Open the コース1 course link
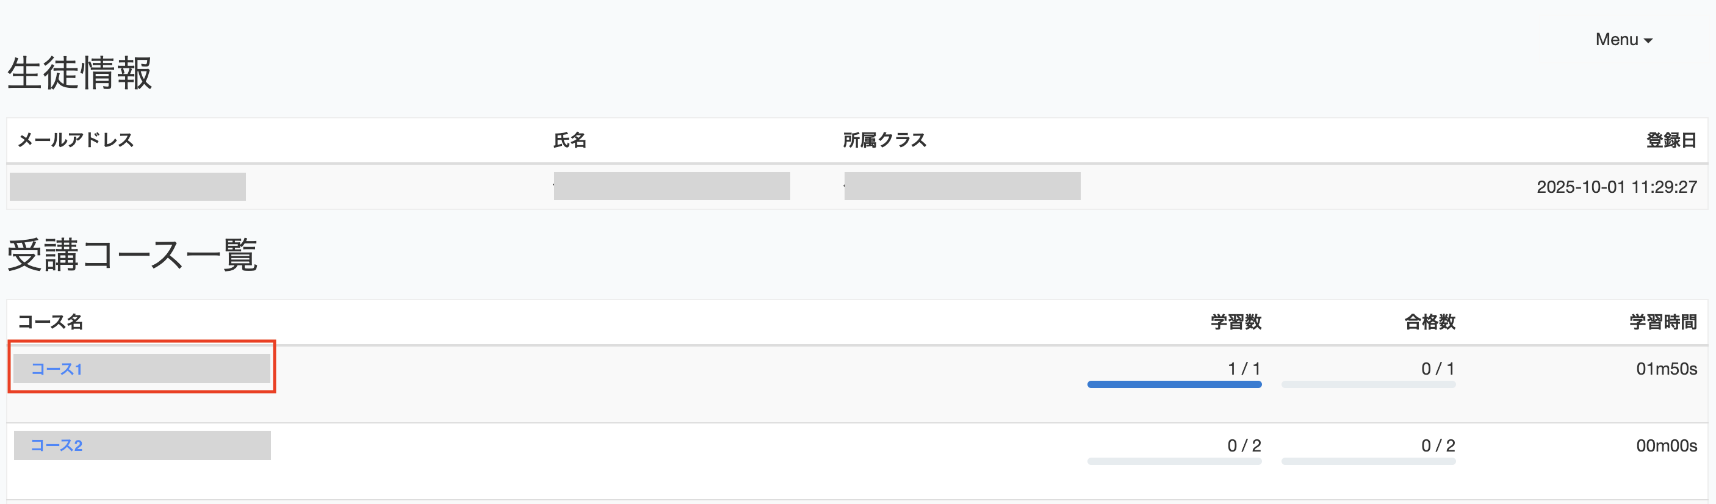1716x504 pixels. (x=57, y=369)
